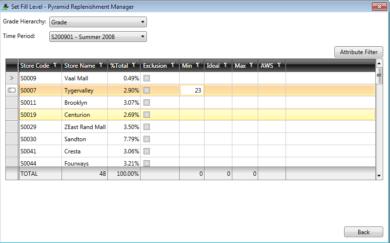The image size is (390, 243).
Task: Tick the Exclusion checkbox for Vaal Mall
Action: coord(147,78)
